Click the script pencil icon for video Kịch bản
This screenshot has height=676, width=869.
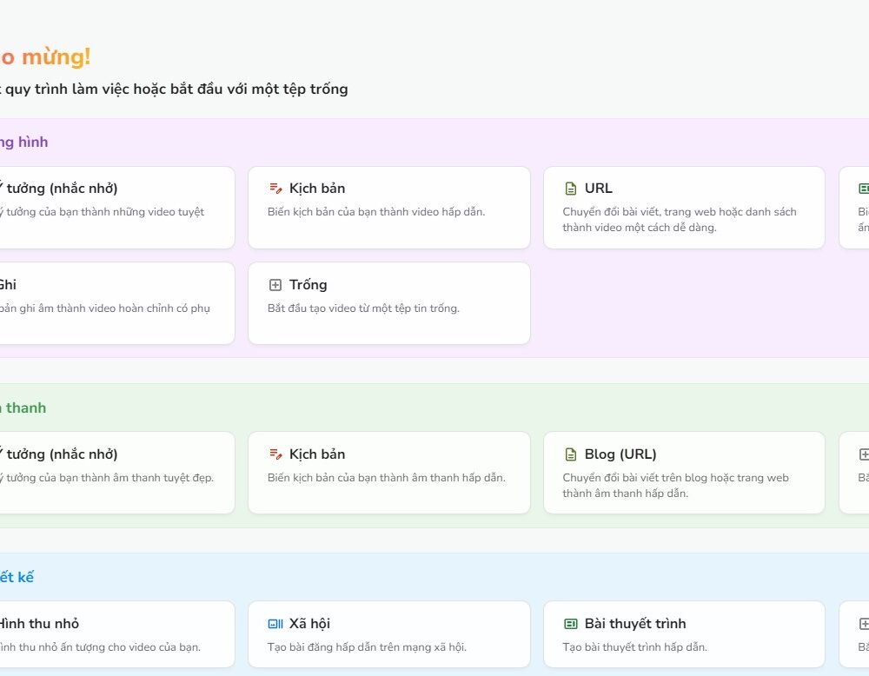pos(275,189)
